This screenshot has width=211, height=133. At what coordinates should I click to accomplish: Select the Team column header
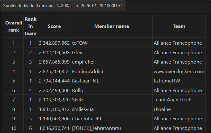(x=179, y=26)
